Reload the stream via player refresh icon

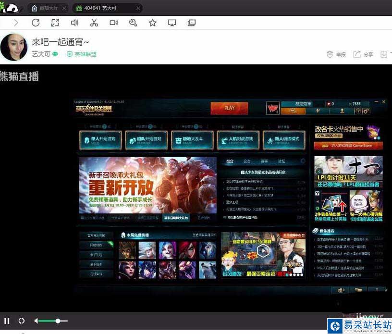(x=22, y=321)
